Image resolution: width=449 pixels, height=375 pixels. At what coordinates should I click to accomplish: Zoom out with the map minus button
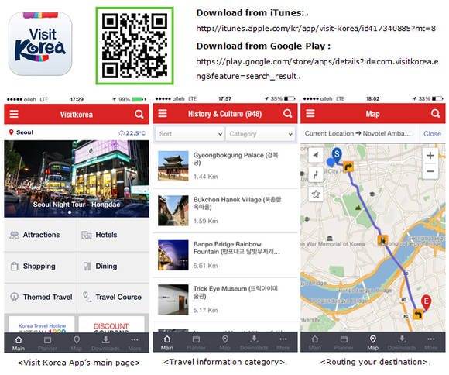tap(430, 171)
